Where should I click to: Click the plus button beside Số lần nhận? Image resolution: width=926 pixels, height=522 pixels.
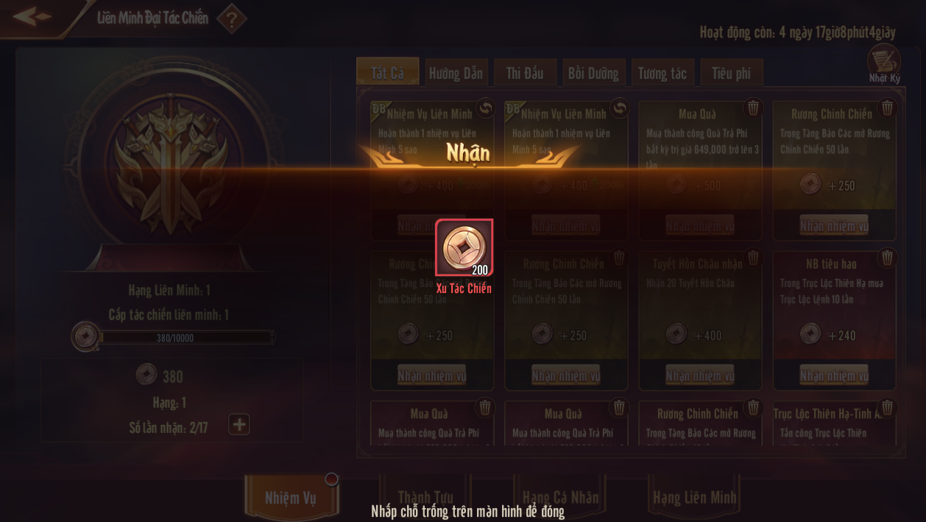point(239,424)
